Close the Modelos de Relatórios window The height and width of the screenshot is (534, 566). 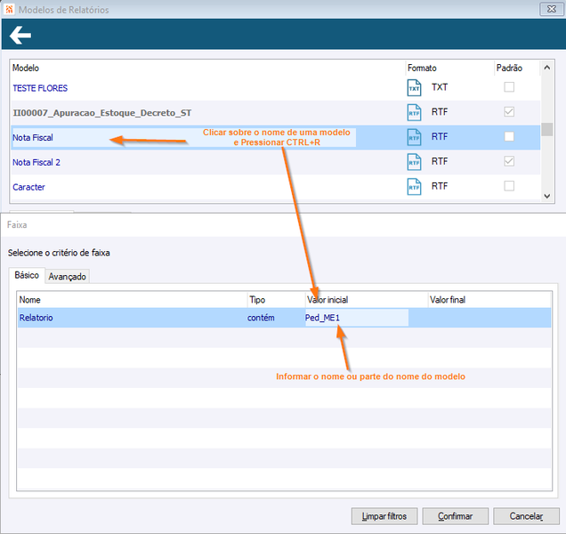pos(551,9)
